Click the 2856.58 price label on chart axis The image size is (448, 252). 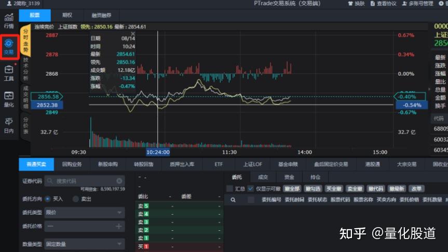[x=47, y=97]
